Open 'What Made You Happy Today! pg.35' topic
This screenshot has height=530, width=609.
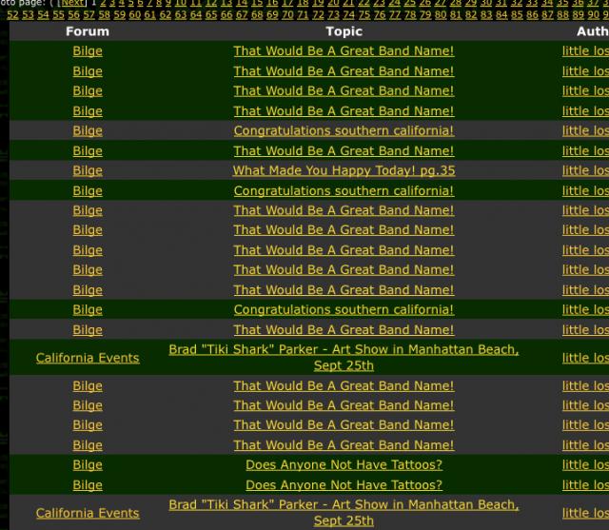[344, 171]
